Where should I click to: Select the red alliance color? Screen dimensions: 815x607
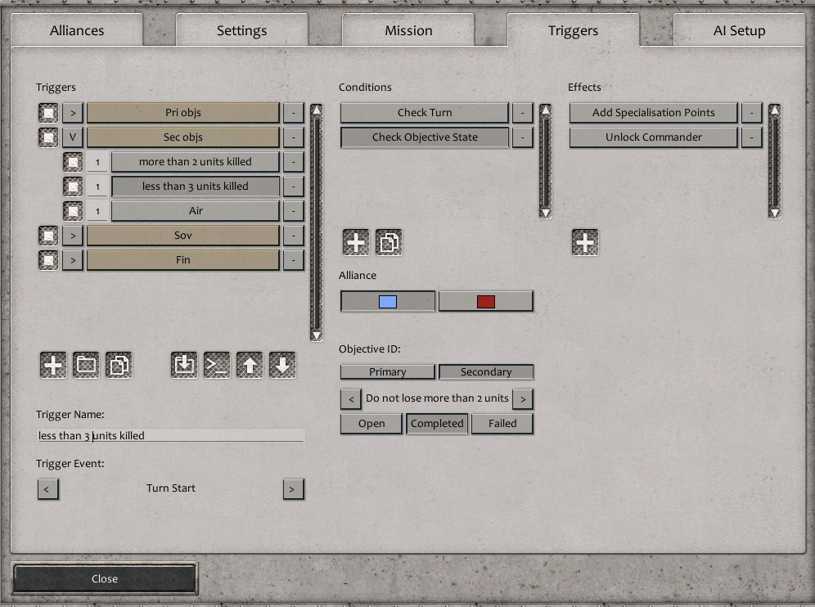pos(486,302)
